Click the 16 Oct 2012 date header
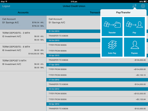This screenshot has height=111, width=148. click(x=97, y=89)
